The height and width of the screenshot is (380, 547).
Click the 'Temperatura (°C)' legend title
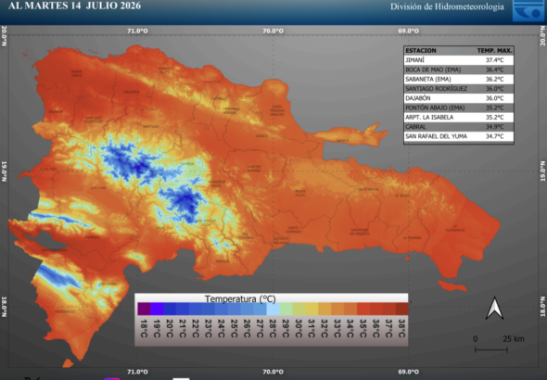click(240, 298)
